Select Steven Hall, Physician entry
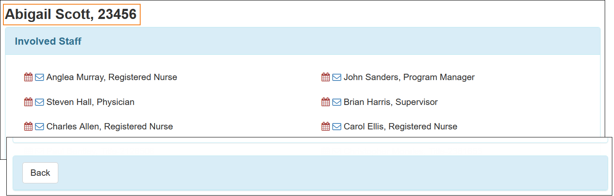614x196 pixels. 90,102
